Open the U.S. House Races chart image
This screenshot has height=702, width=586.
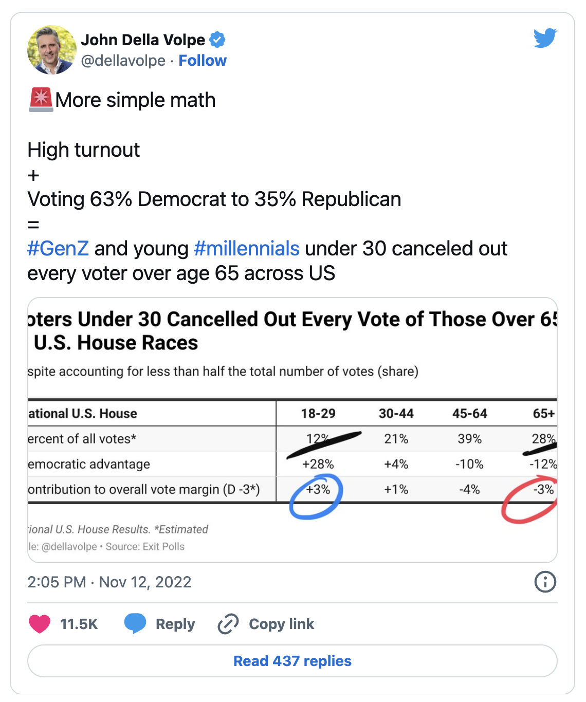pyautogui.click(x=292, y=430)
